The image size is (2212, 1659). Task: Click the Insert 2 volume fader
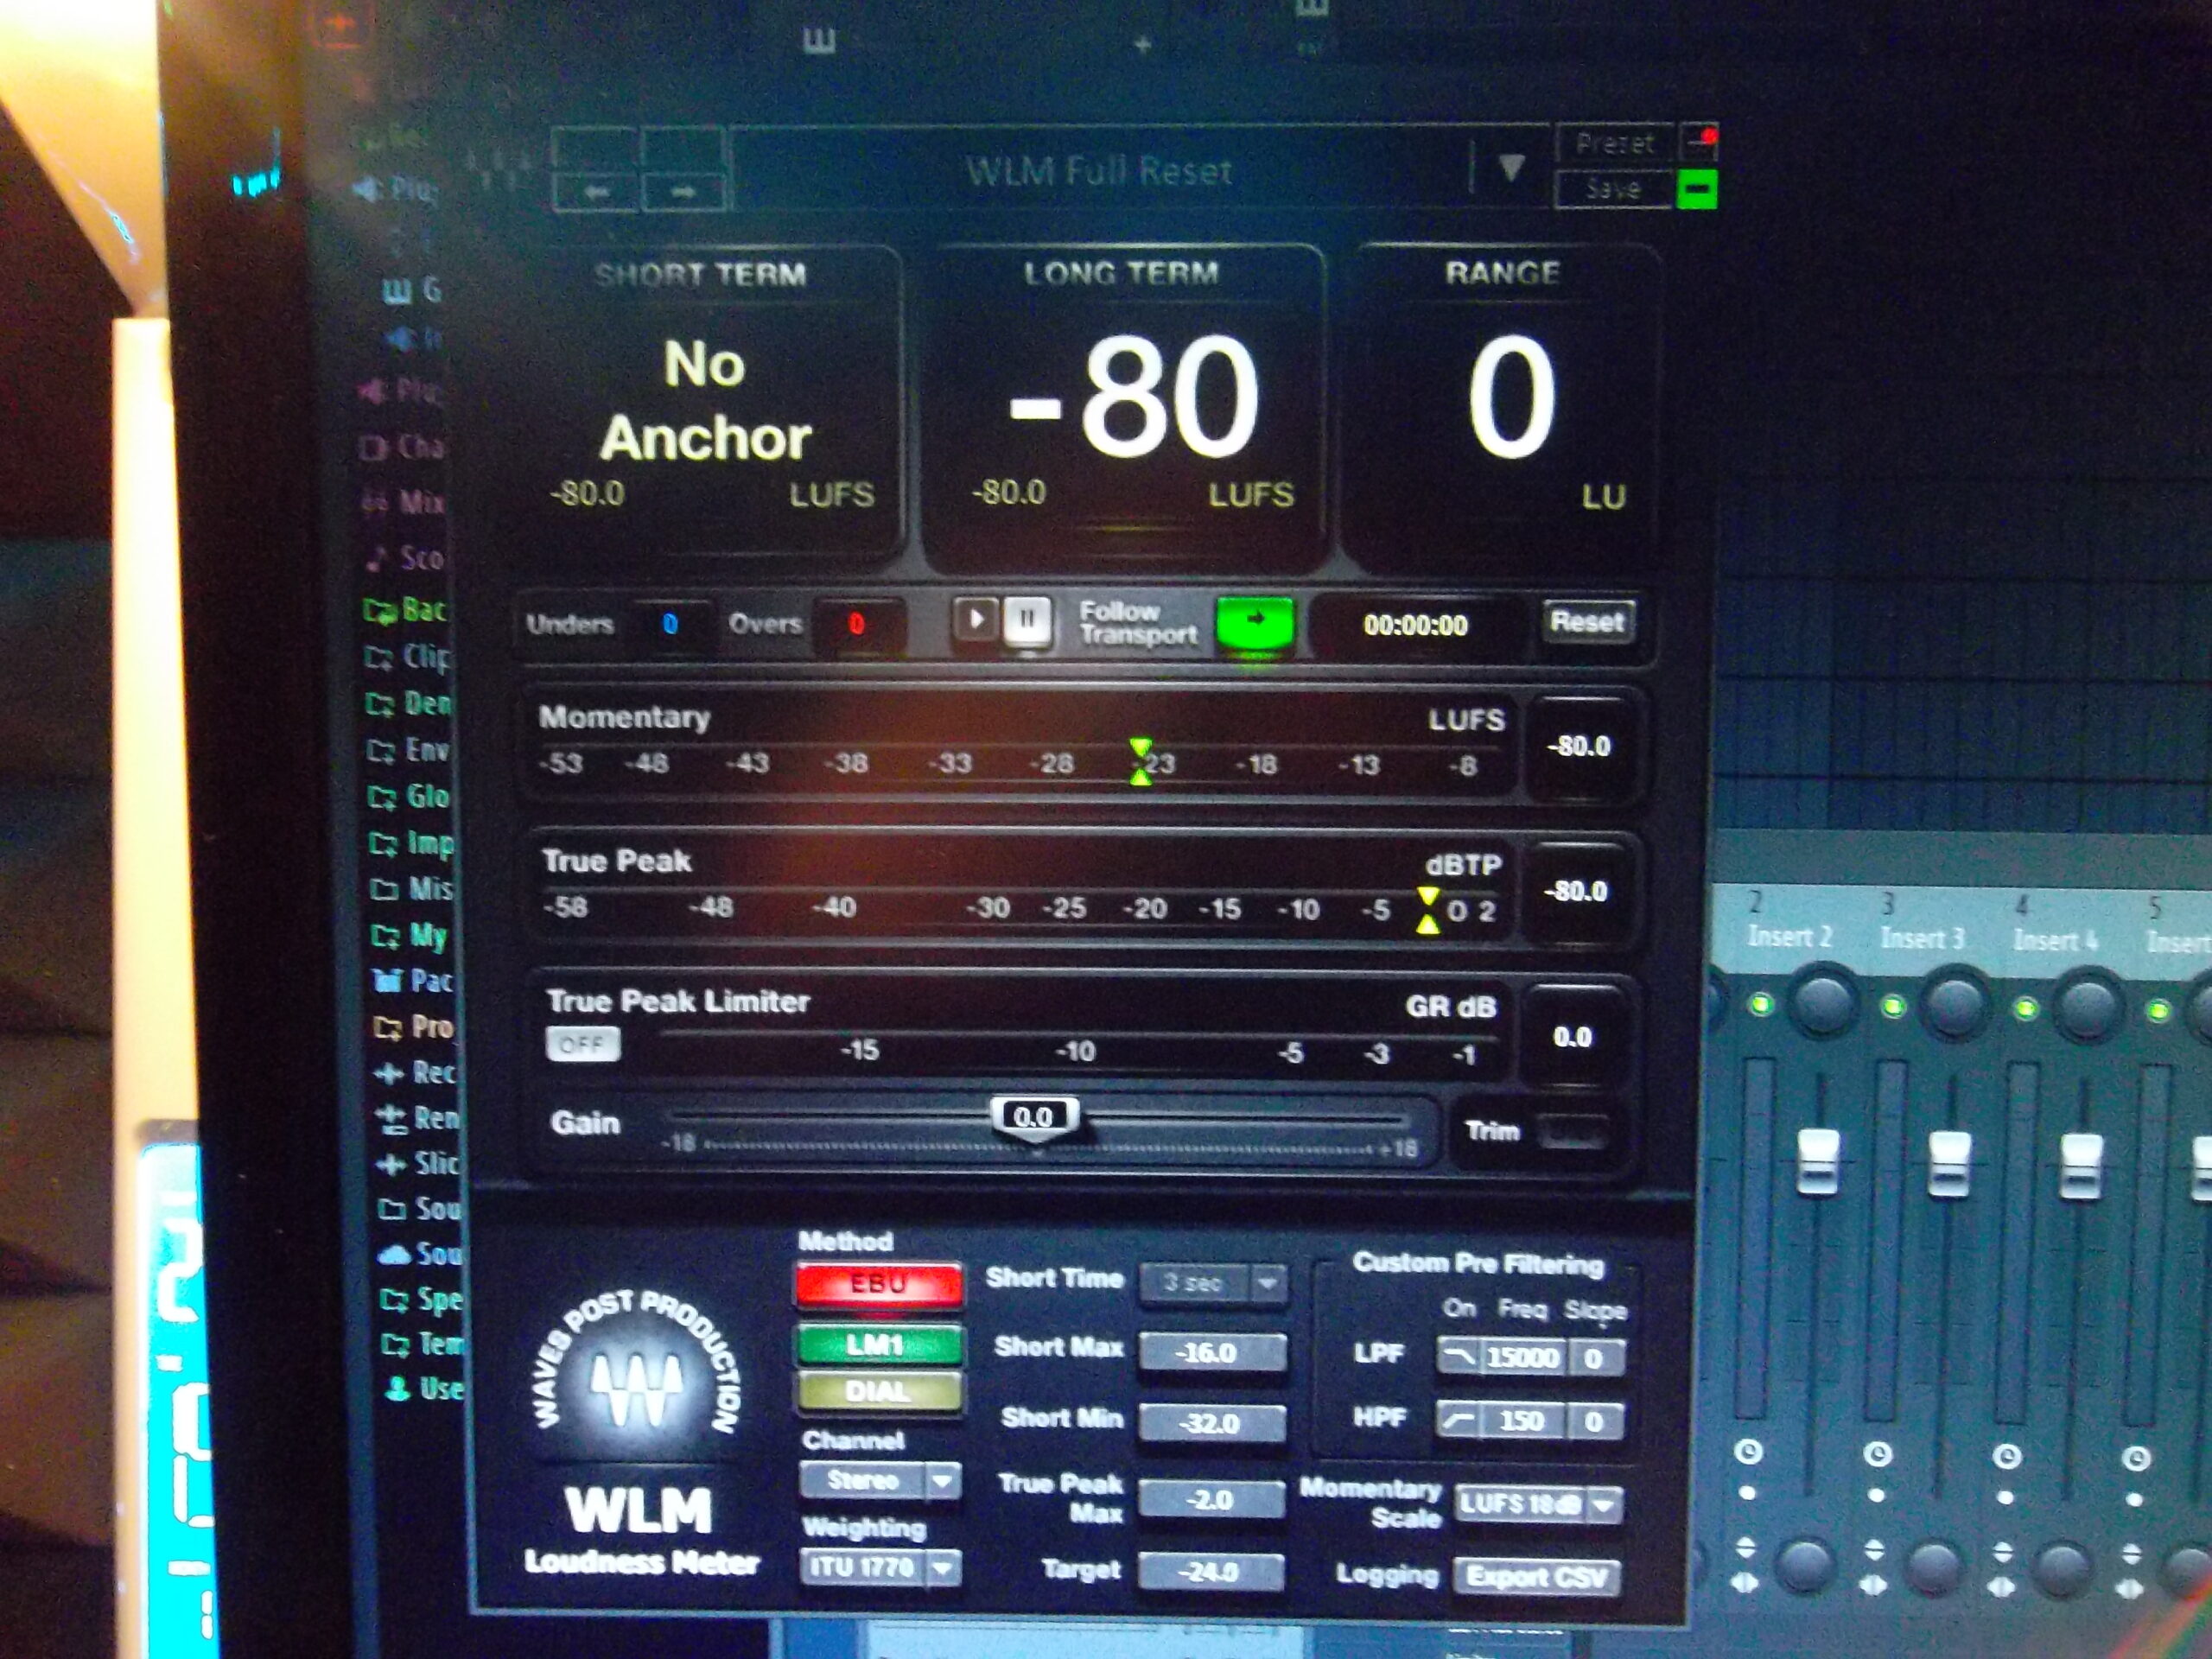[x=1819, y=1162]
